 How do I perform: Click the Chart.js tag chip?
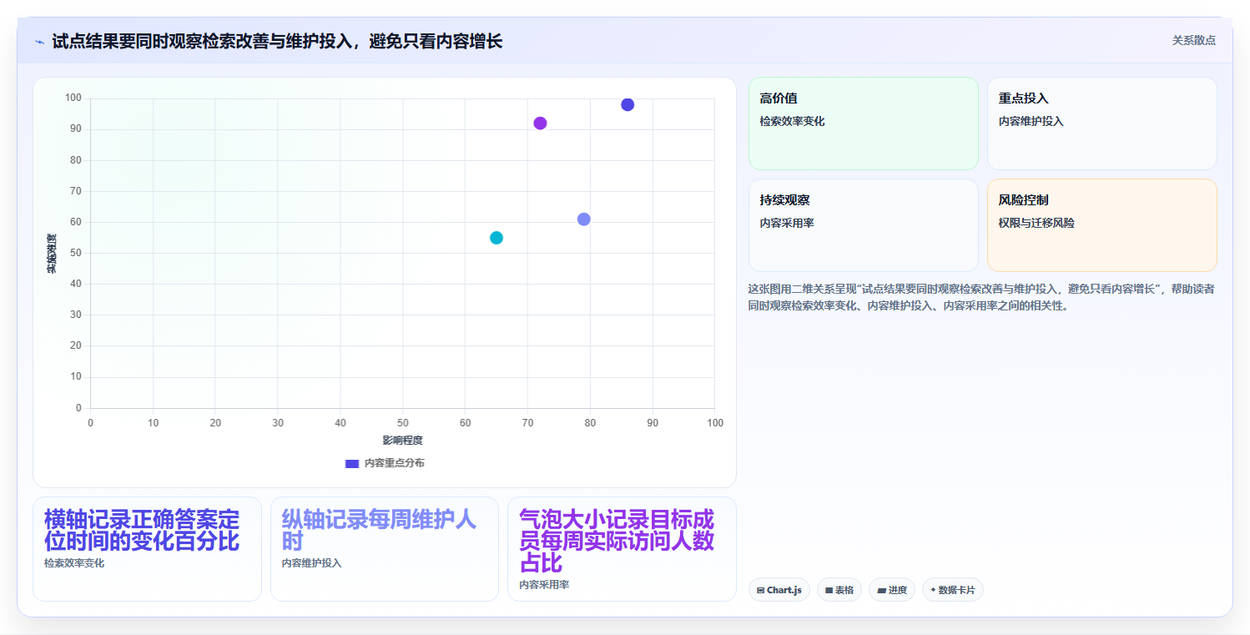779,590
